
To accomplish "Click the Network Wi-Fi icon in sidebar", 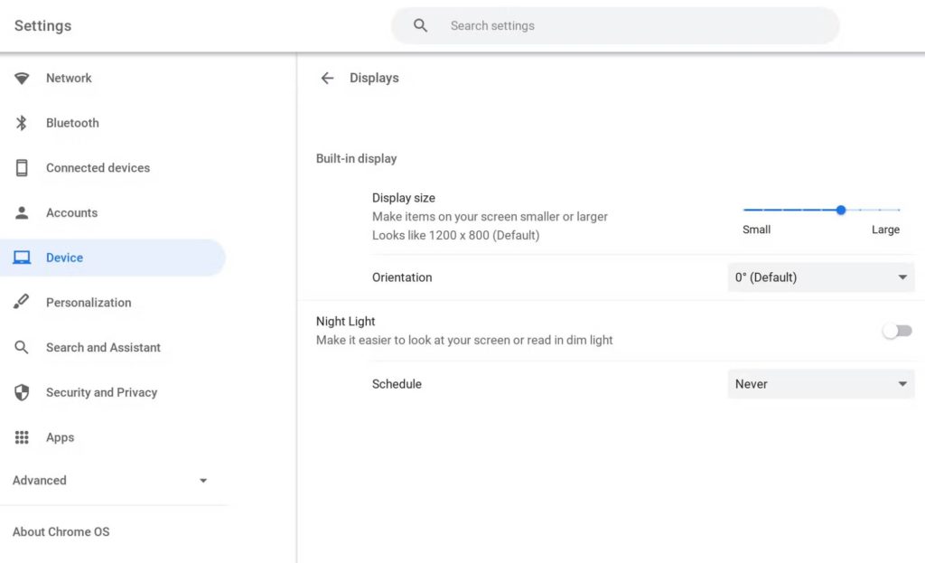I will click(x=22, y=79).
